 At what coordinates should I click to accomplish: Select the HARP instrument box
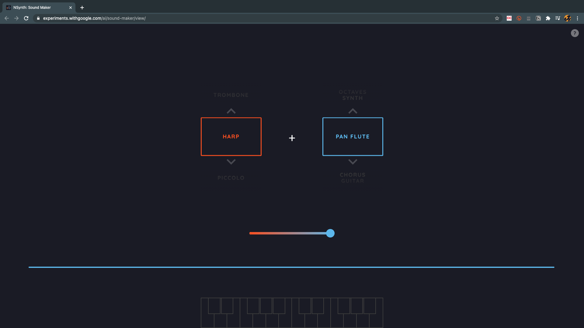[x=231, y=137]
